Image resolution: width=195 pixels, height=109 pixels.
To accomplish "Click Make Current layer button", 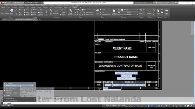I will [89, 12].
